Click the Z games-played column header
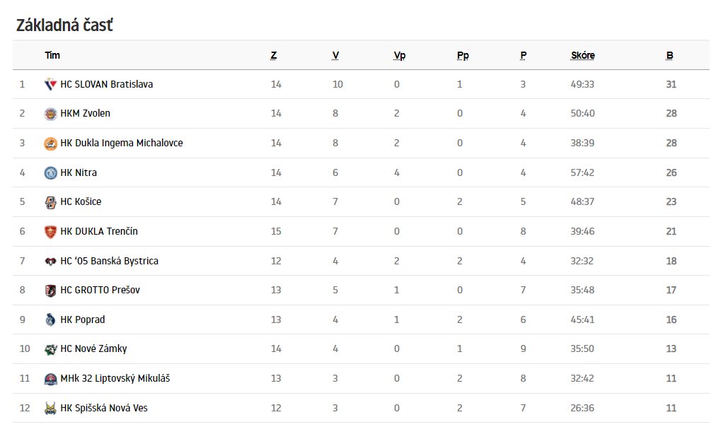The height and width of the screenshot is (434, 711). tap(274, 55)
